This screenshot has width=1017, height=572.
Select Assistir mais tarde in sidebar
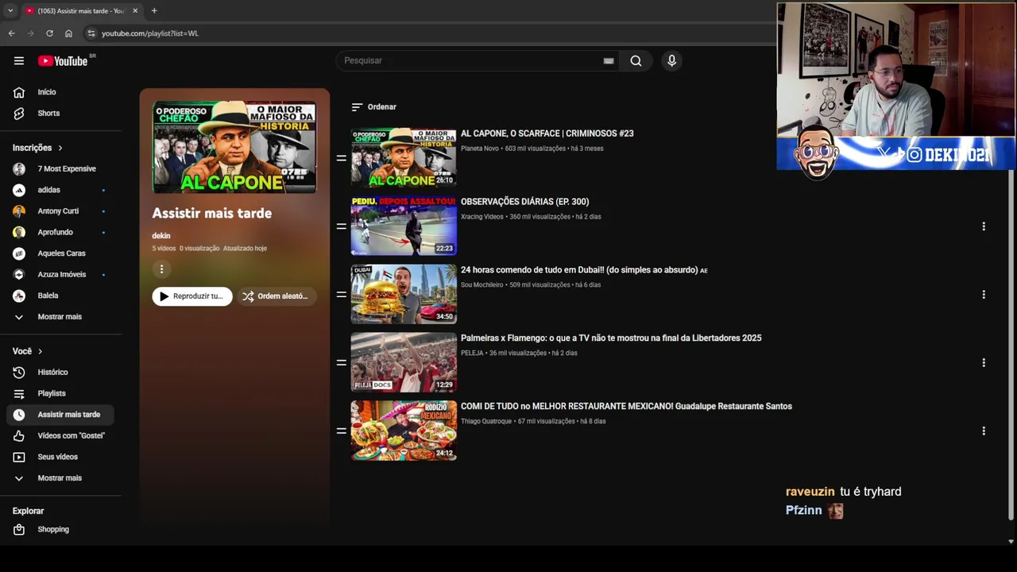click(60, 415)
